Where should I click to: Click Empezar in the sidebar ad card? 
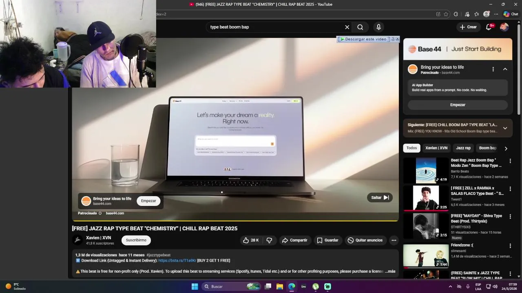point(458,105)
